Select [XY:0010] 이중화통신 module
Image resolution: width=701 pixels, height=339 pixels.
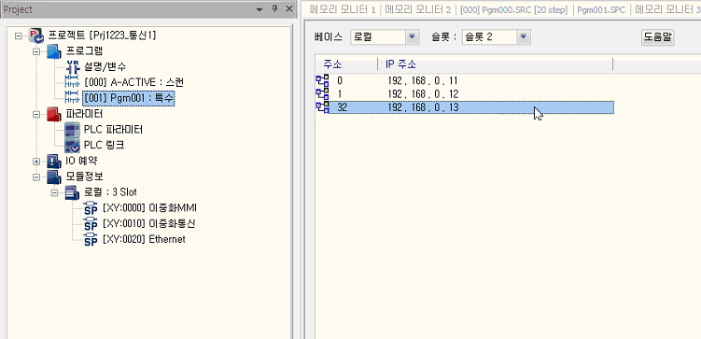pos(148,223)
